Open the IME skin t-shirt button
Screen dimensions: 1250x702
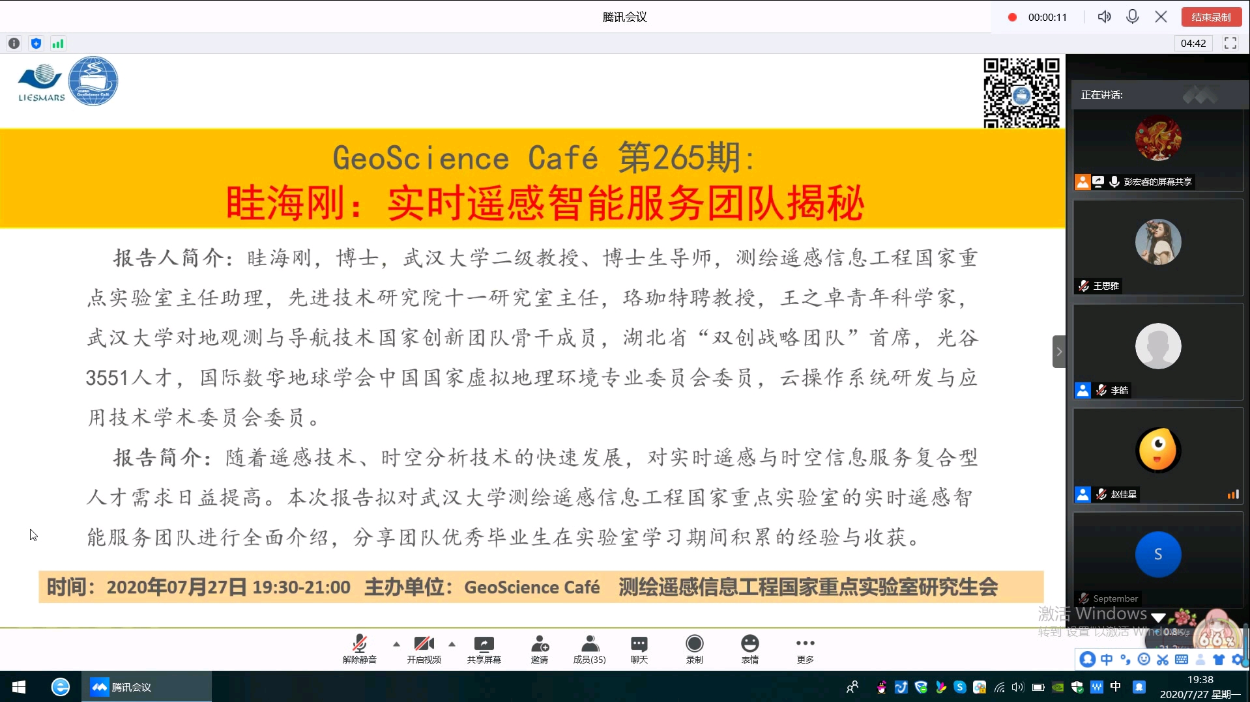[1219, 660]
